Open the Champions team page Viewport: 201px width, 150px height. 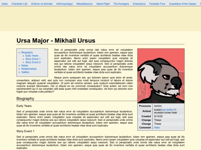[139, 4]
